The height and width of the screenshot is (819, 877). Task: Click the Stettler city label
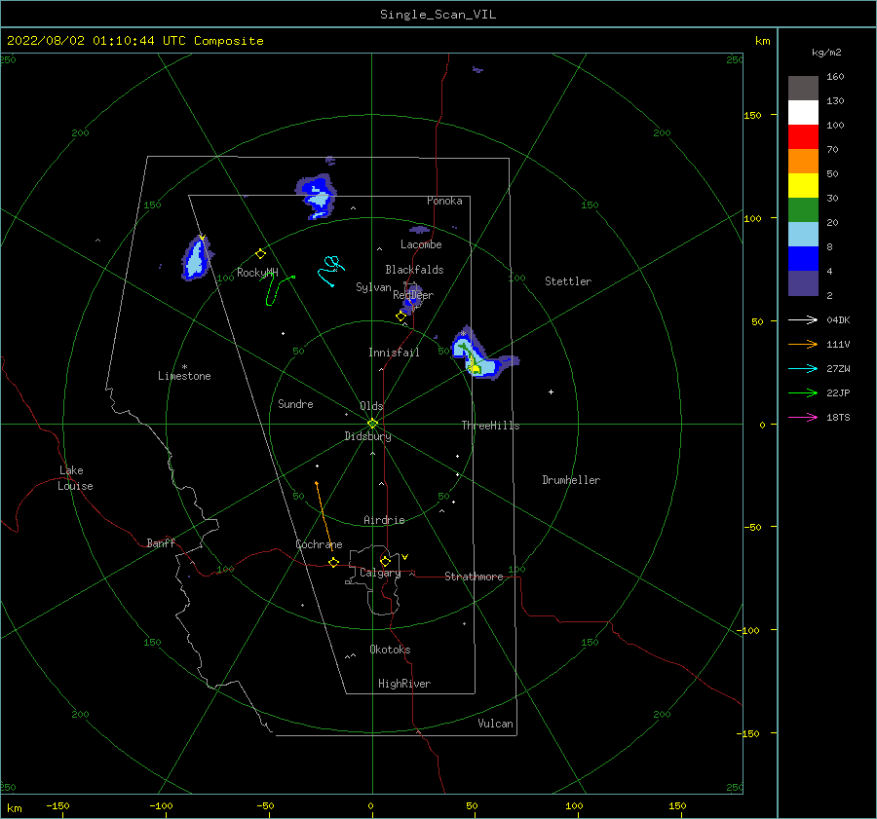[x=568, y=281]
